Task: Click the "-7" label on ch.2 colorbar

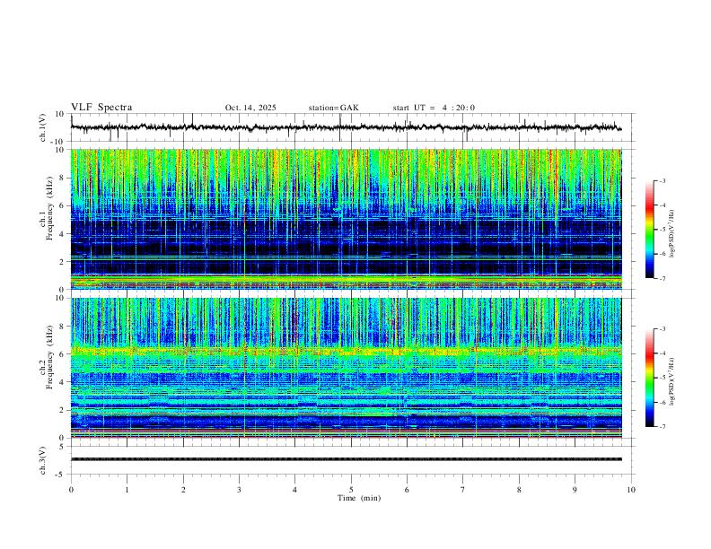Action: point(663,427)
